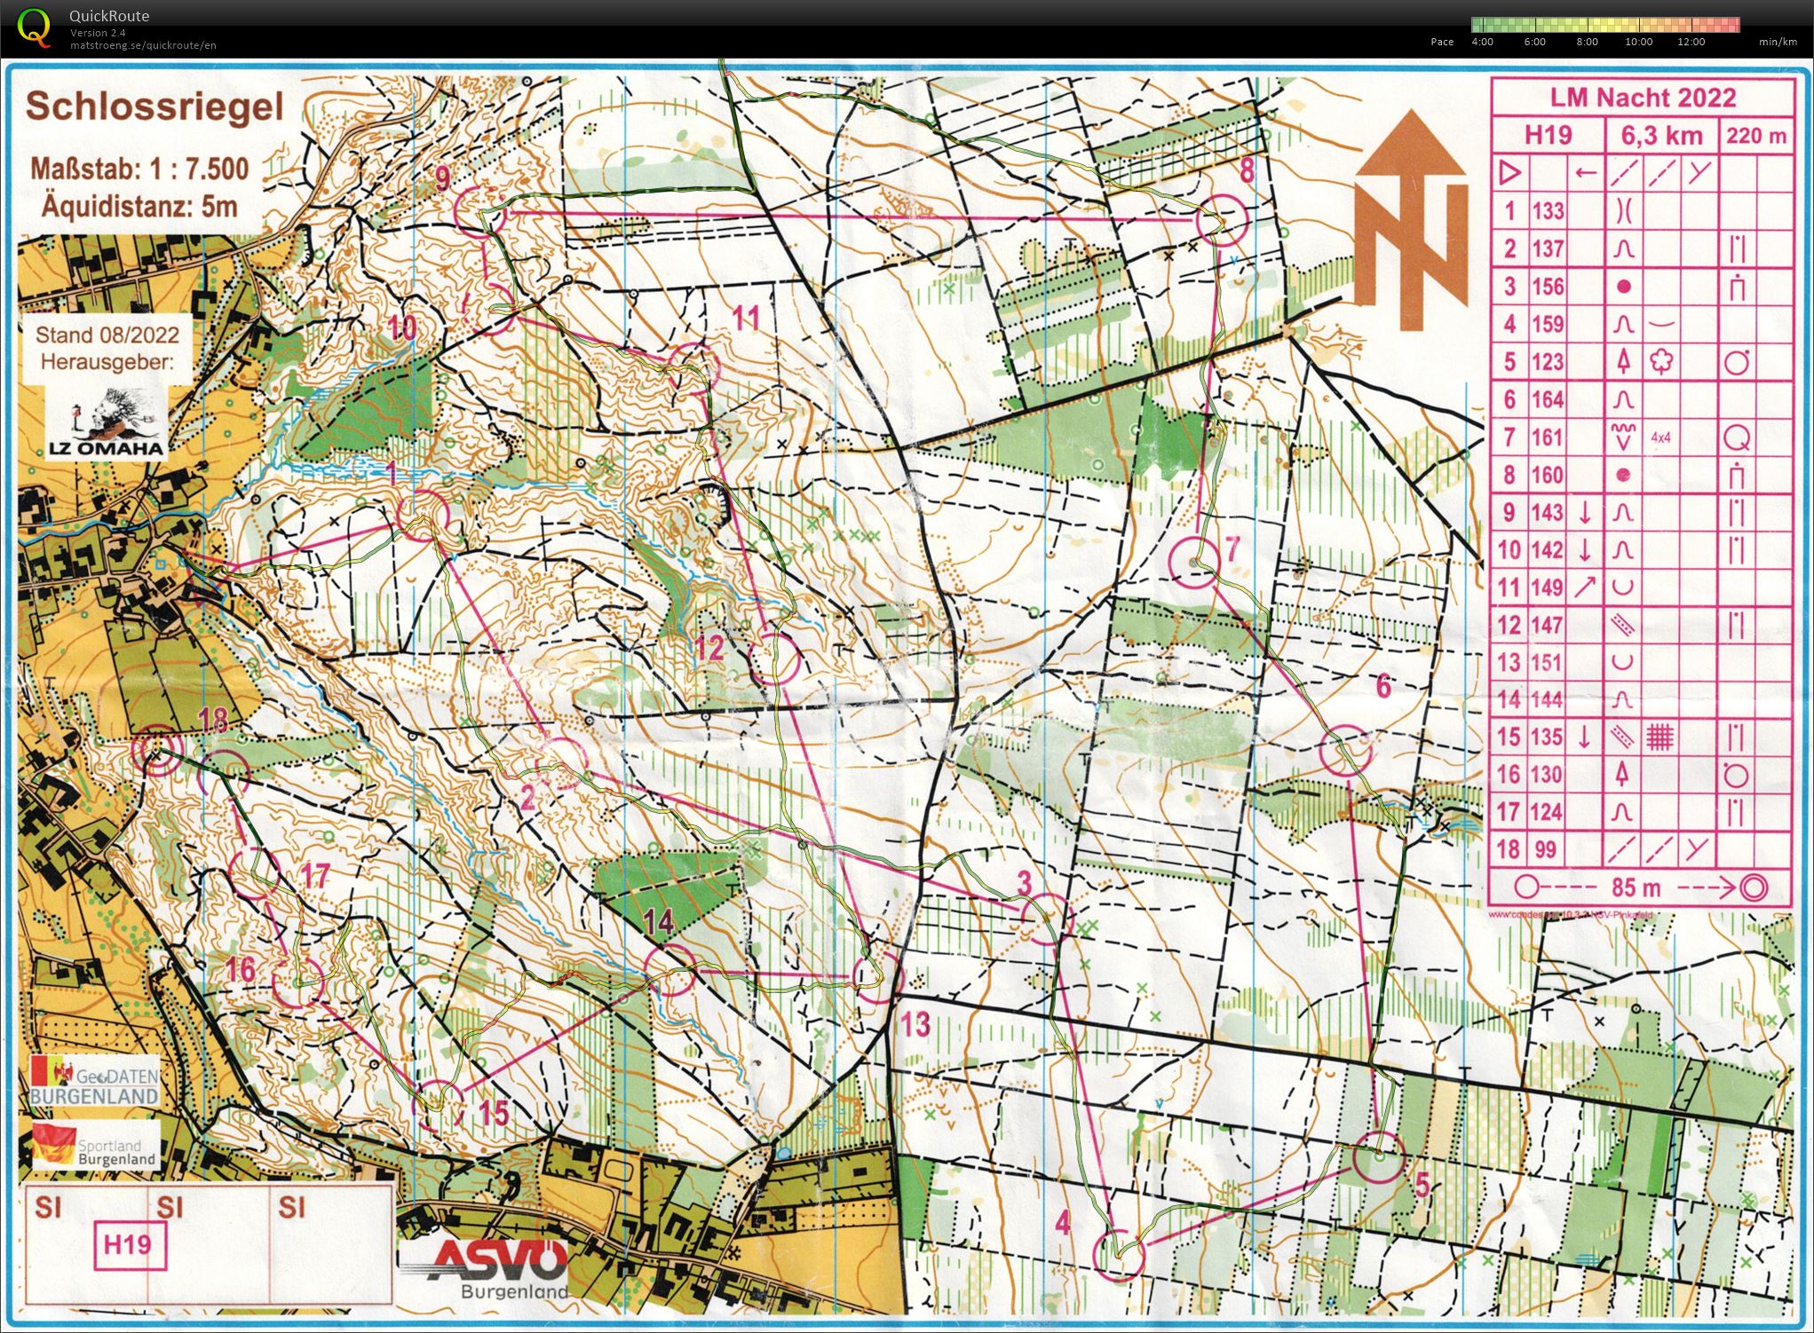Click the 6,3 km course length cell

pos(1661,135)
